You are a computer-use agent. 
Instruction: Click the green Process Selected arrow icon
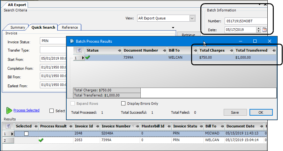pyautogui.click(x=9, y=111)
